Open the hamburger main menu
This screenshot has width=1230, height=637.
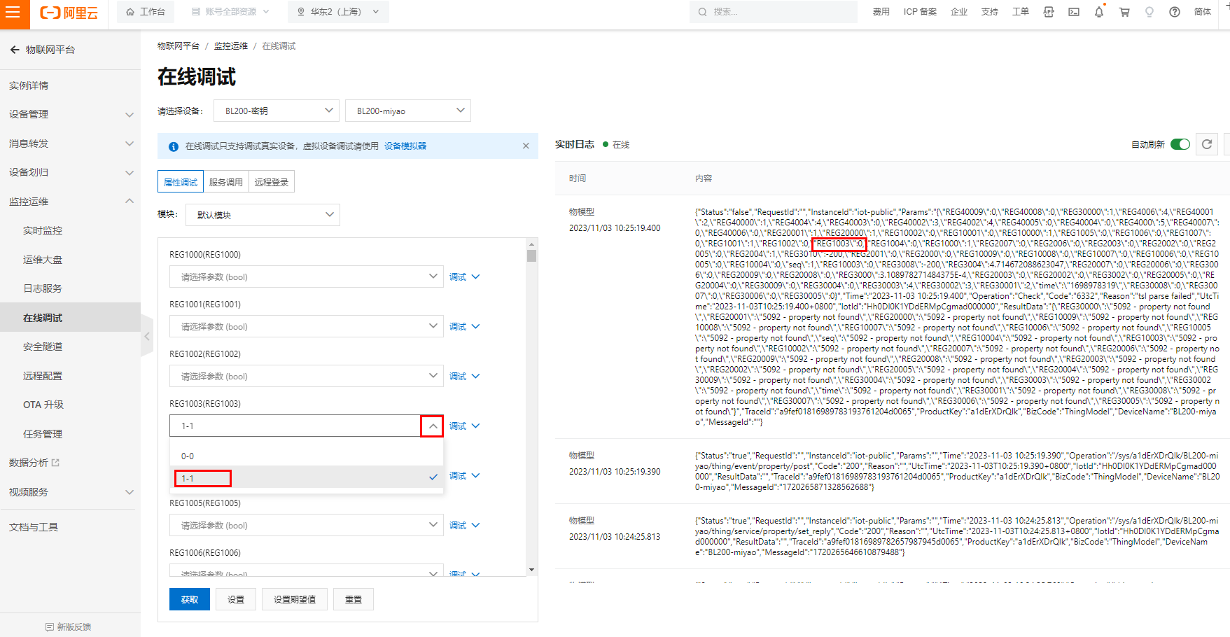pyautogui.click(x=13, y=12)
